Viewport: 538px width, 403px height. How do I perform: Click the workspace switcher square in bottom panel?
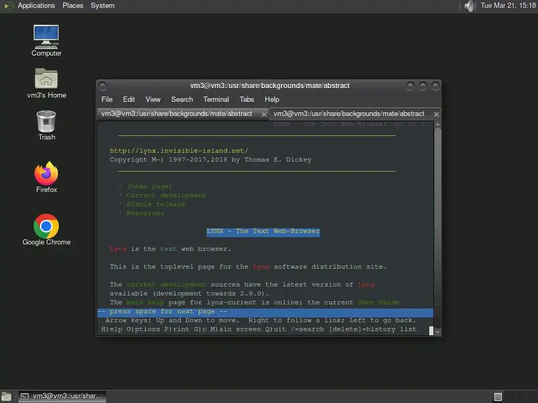tap(498, 397)
